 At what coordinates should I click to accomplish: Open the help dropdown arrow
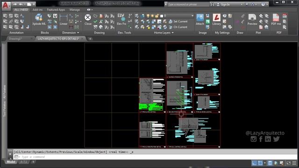267,4
